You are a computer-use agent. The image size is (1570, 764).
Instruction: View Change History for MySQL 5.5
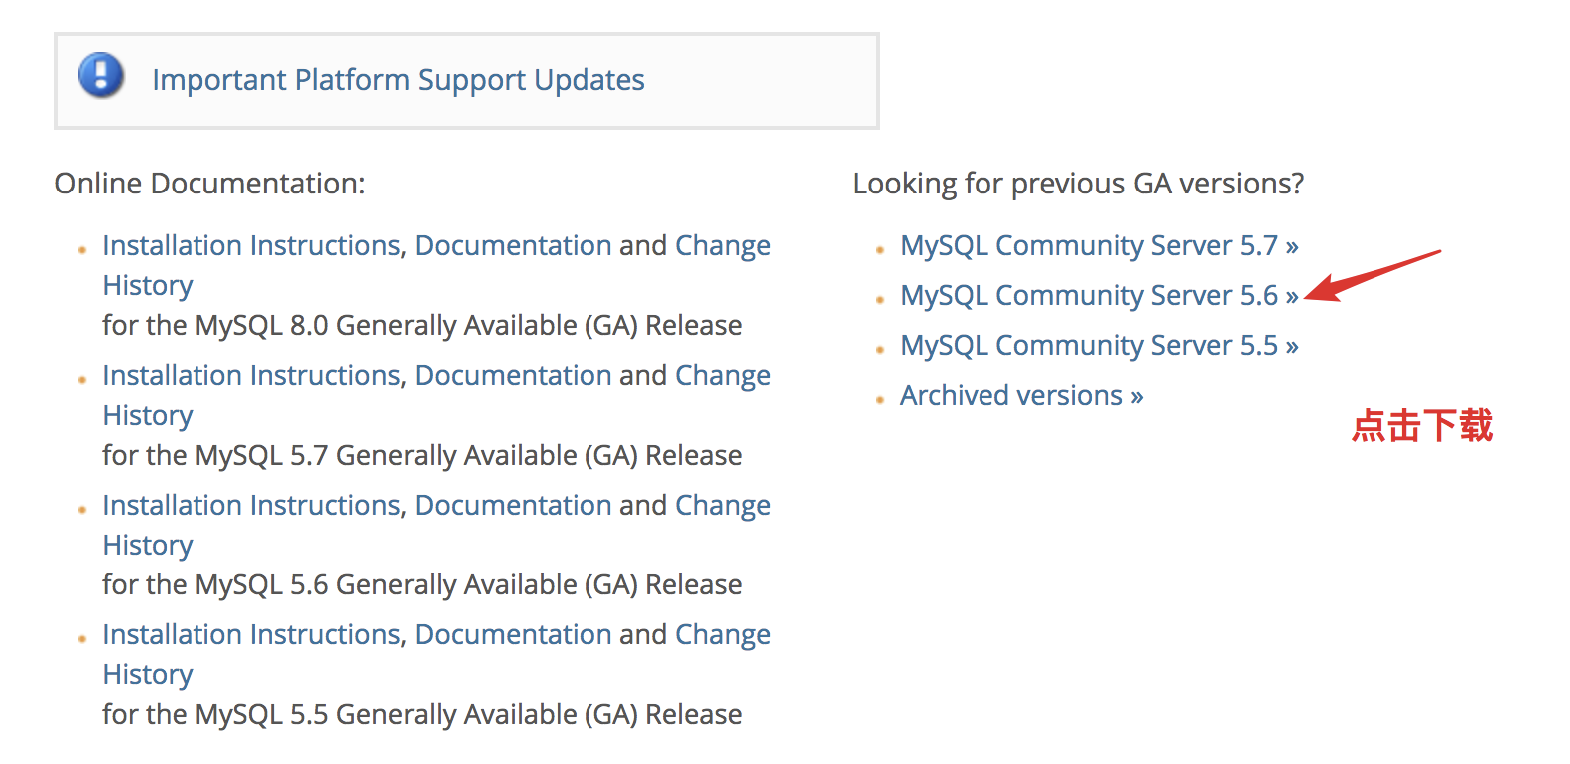[x=723, y=635]
